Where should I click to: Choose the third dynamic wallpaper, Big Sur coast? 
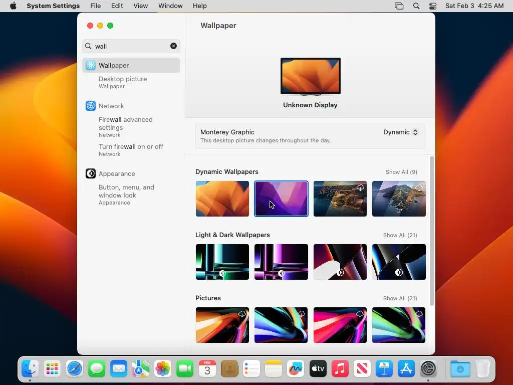340,199
